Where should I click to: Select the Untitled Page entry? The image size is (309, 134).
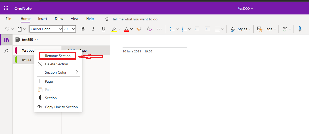tap(86, 50)
